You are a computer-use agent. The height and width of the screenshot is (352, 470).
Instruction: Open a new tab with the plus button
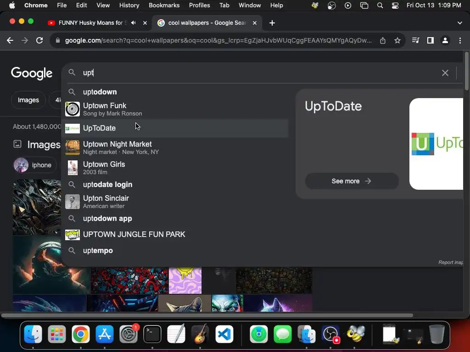coord(272,23)
